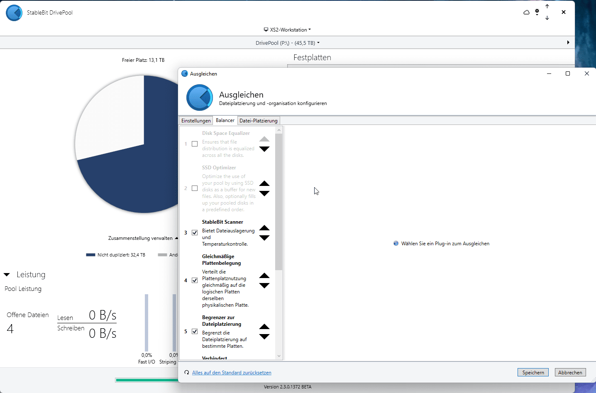Click the Abbrechen button
596x393 pixels.
pyautogui.click(x=570, y=373)
